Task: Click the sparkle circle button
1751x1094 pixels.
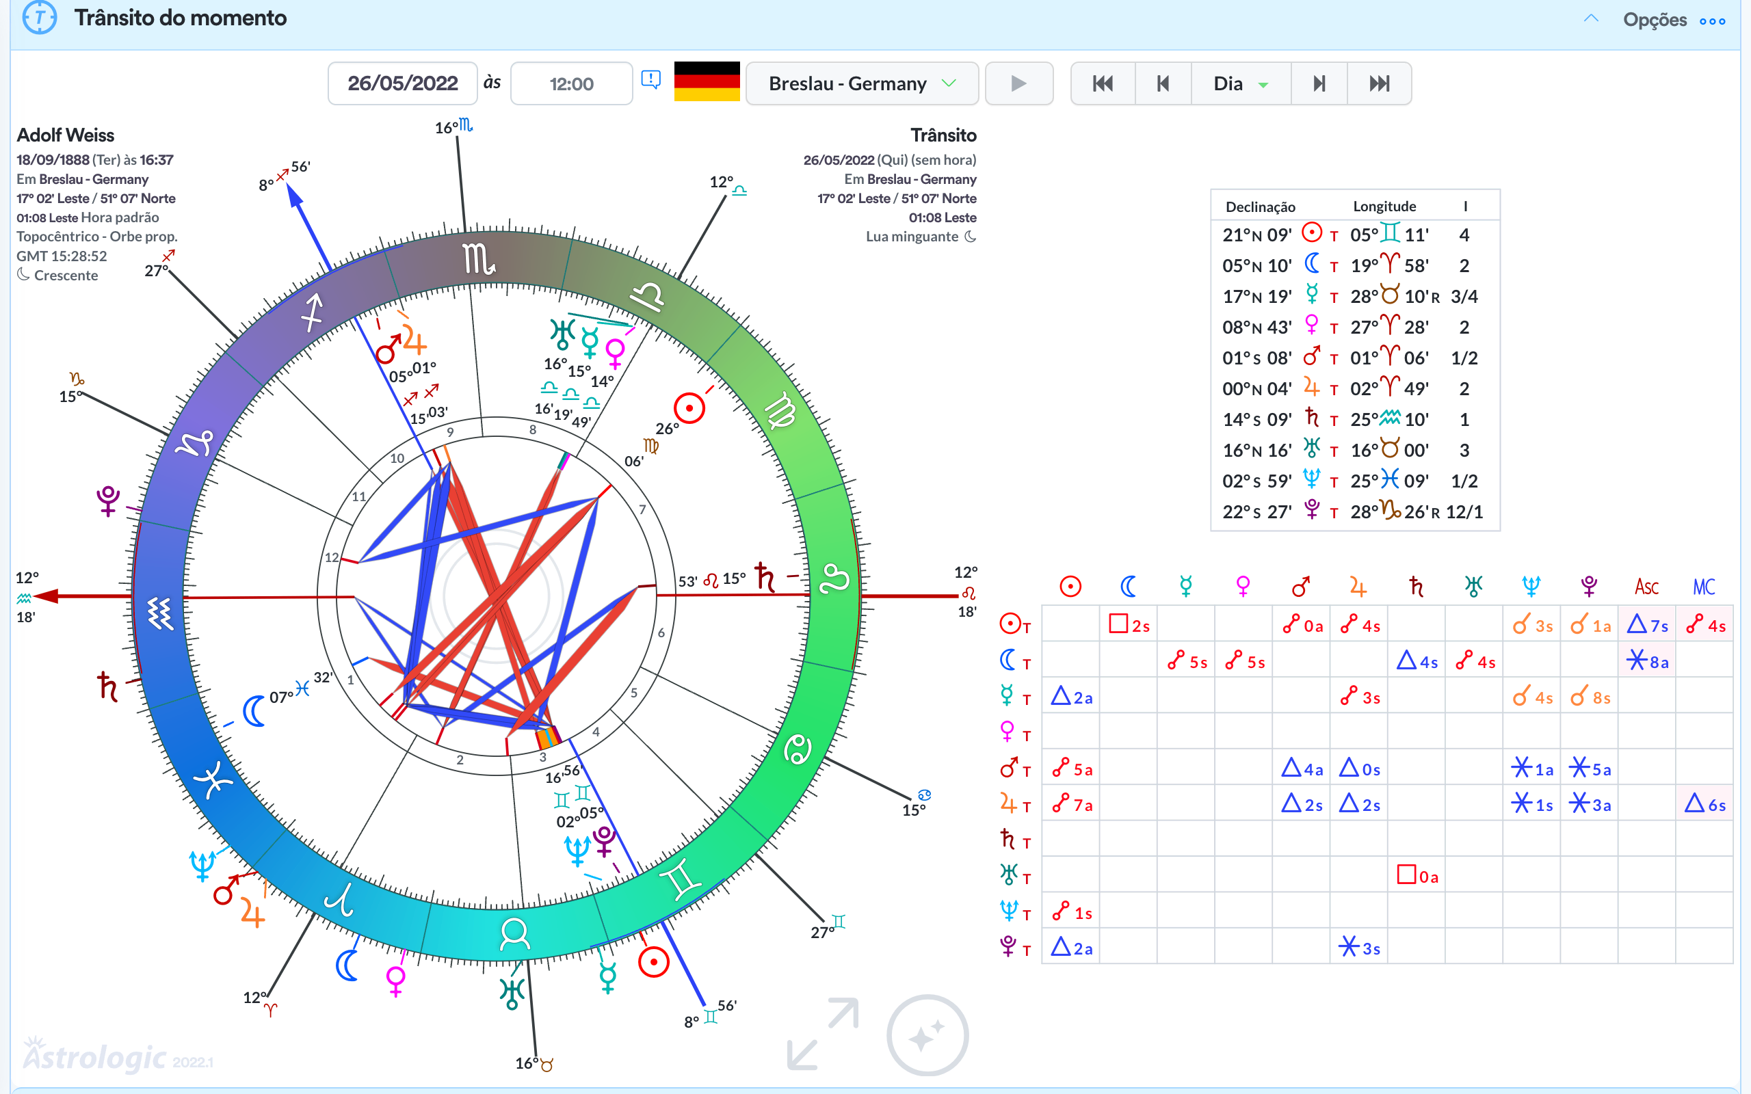Action: click(927, 1036)
